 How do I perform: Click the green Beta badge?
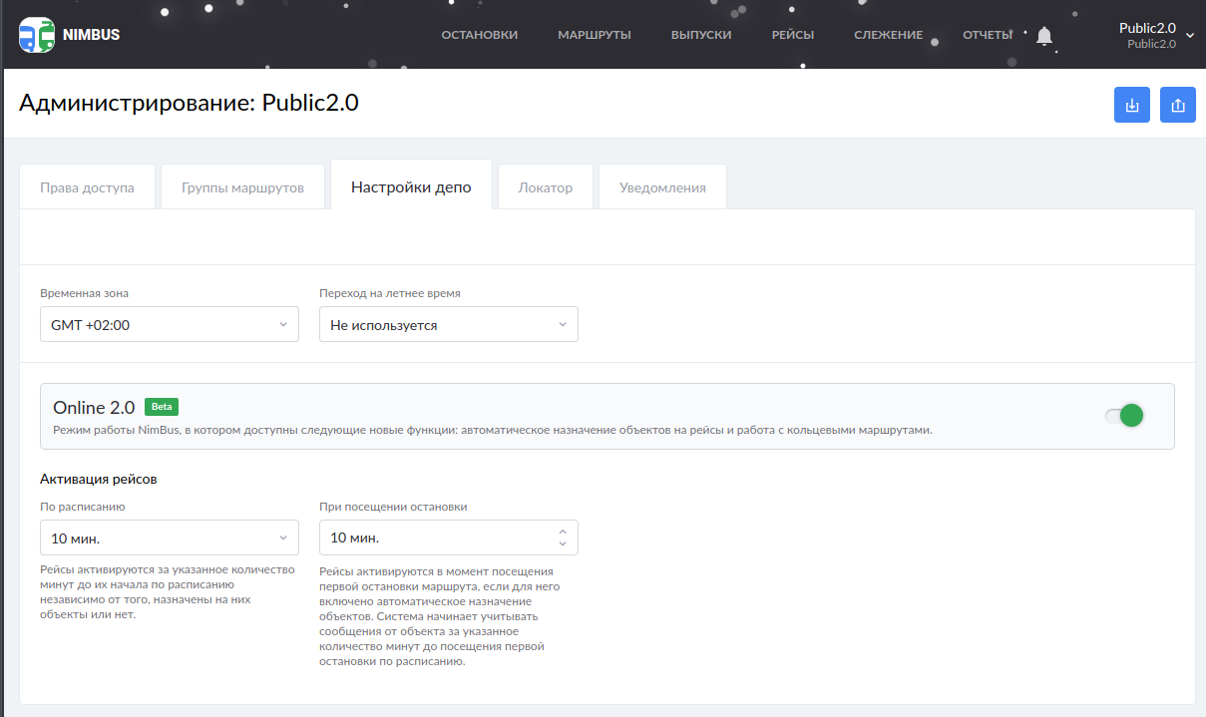tap(162, 407)
